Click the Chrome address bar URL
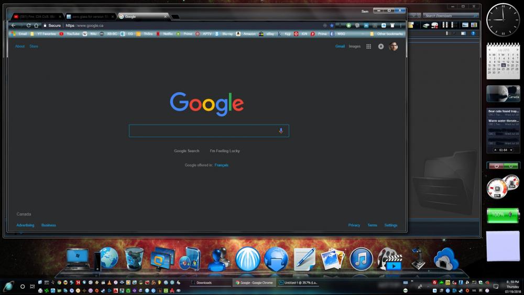 pyautogui.click(x=84, y=25)
